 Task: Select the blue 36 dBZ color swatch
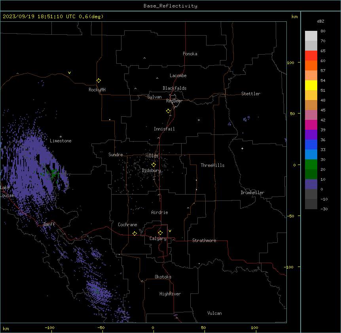click(311, 144)
